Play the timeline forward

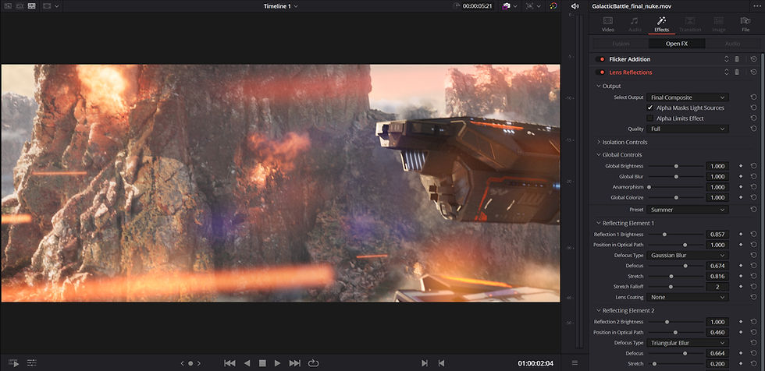click(278, 363)
